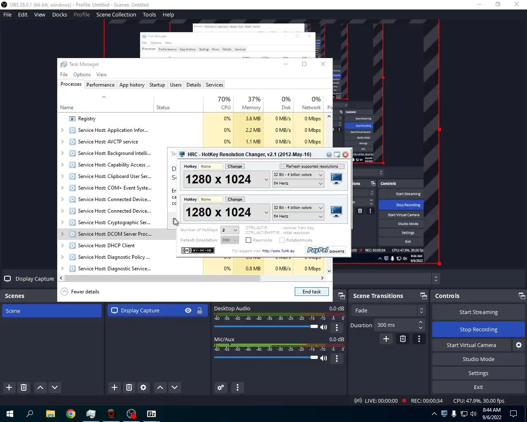Toggle the lock on the Display Capture source

coord(200,311)
